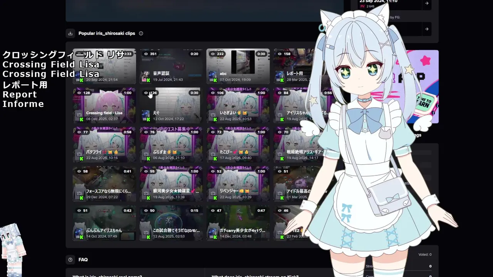
Task: Click the info icon beside Popular iris_shirosaki clips
Action: point(141,33)
